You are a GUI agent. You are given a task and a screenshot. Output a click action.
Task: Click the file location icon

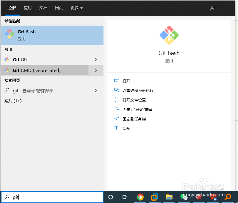116,99
